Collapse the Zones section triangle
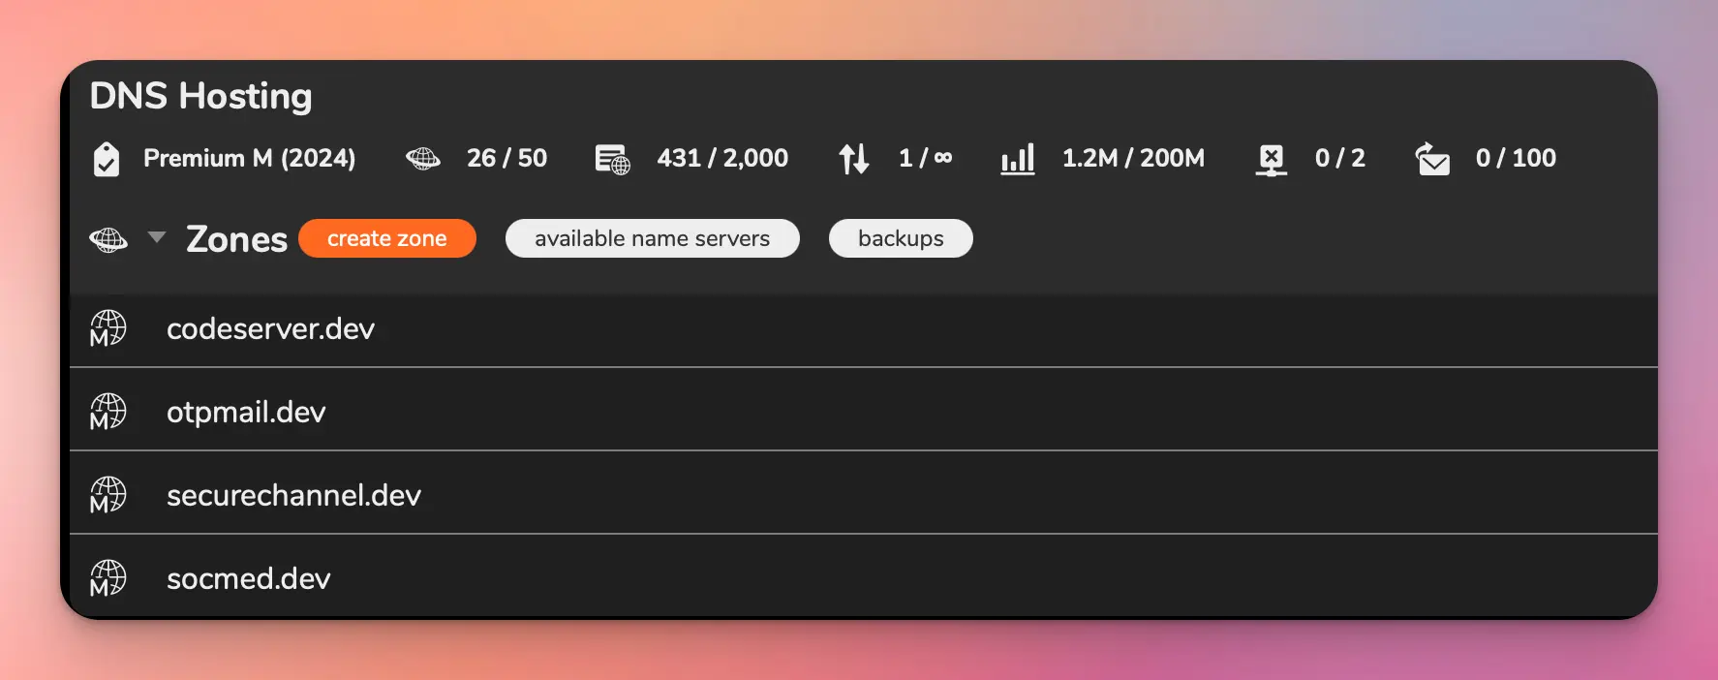Image resolution: width=1718 pixels, height=680 pixels. tap(157, 236)
